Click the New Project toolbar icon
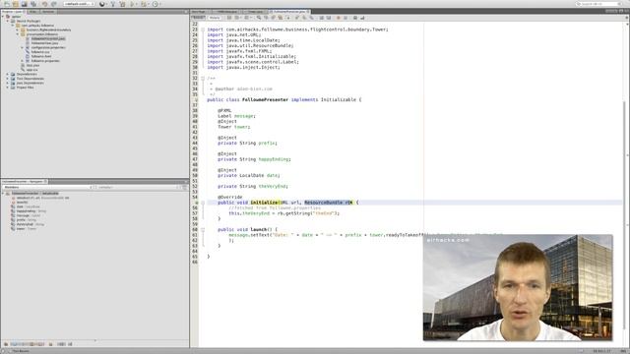The image size is (630, 354). click(16, 4)
